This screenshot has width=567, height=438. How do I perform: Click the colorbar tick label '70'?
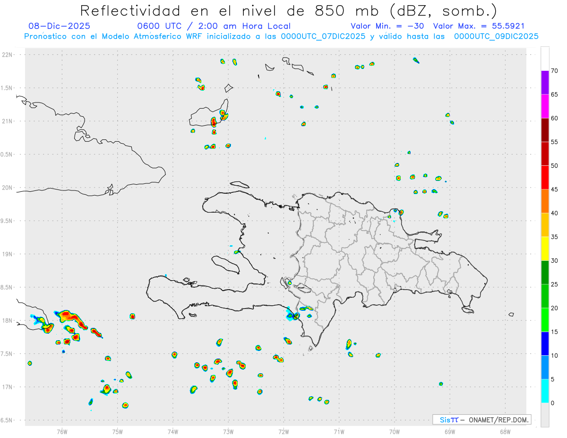click(x=554, y=71)
